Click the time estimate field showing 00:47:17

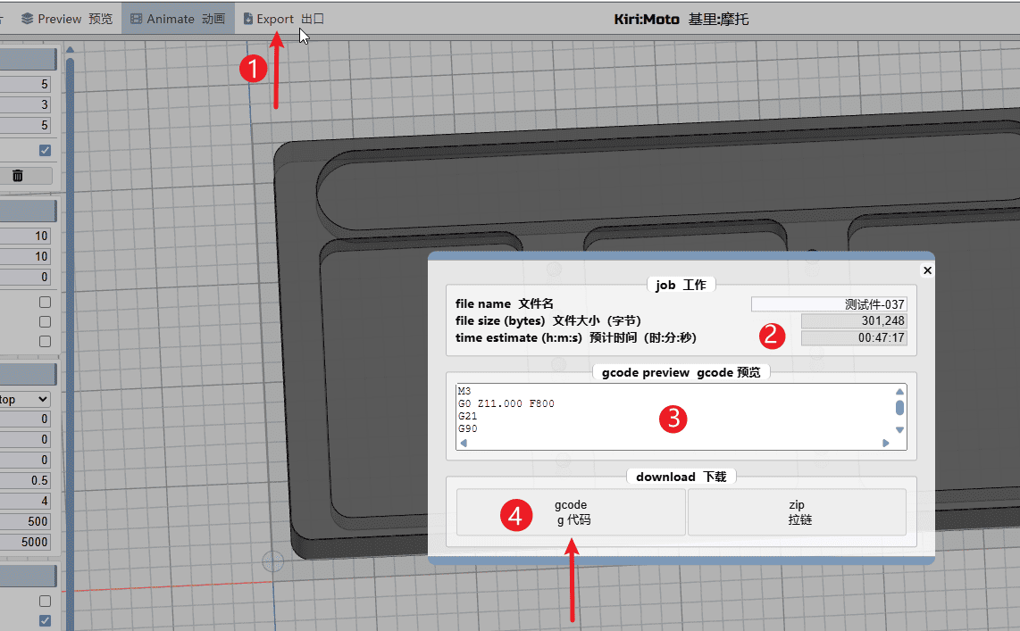pos(854,338)
